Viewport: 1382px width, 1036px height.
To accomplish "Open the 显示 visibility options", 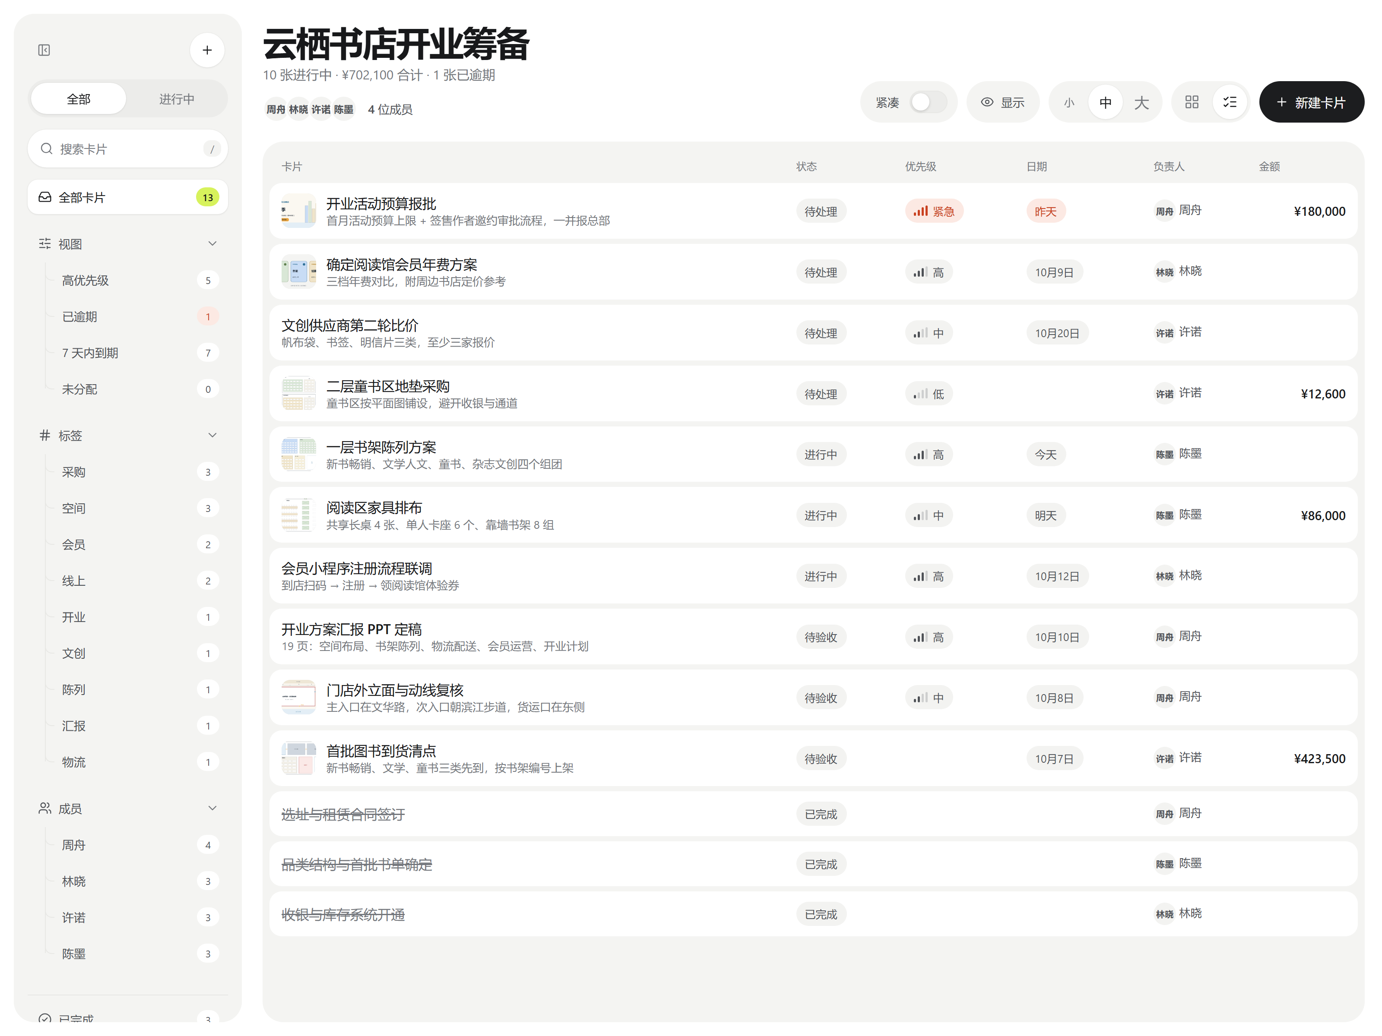I will pyautogui.click(x=1003, y=102).
